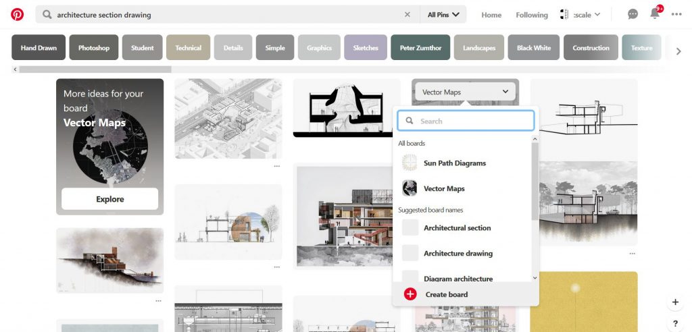Click the left arrow of horizontal scrollbar
Viewport: 692px width, 332px height.
[15, 70]
